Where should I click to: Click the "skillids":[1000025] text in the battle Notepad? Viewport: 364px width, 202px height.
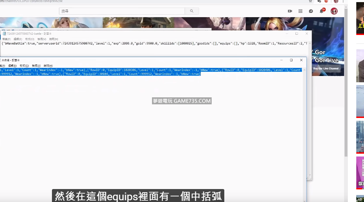point(177,43)
